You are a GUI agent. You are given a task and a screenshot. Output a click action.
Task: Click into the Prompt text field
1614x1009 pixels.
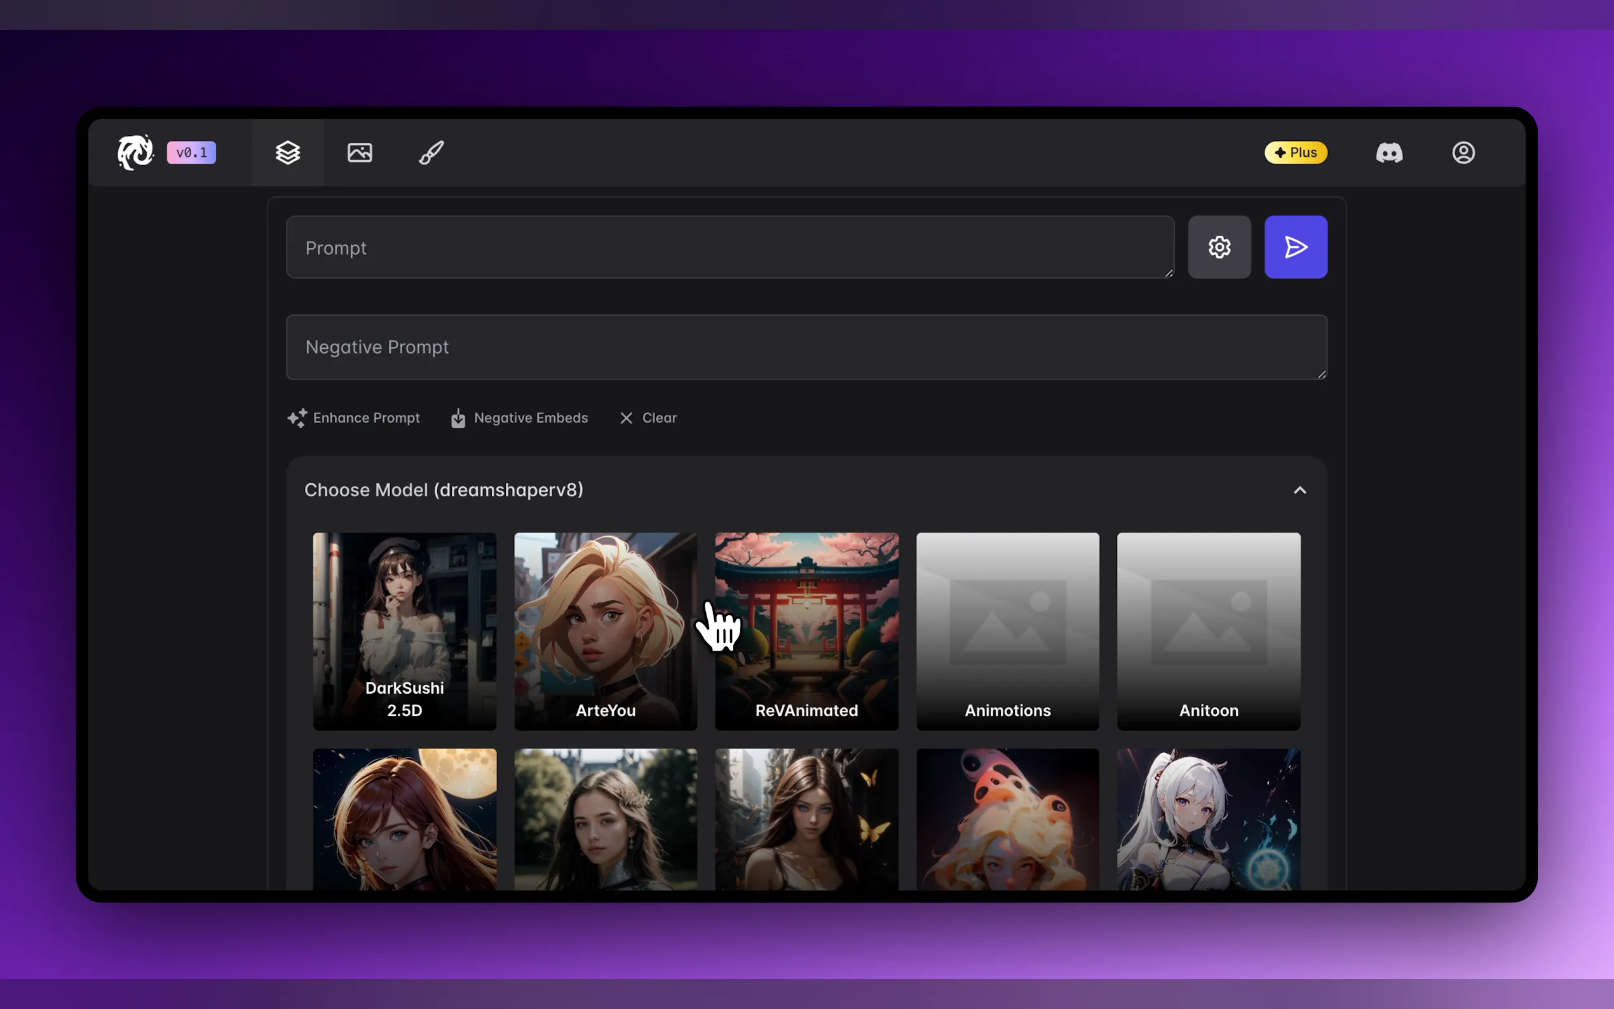[729, 248]
